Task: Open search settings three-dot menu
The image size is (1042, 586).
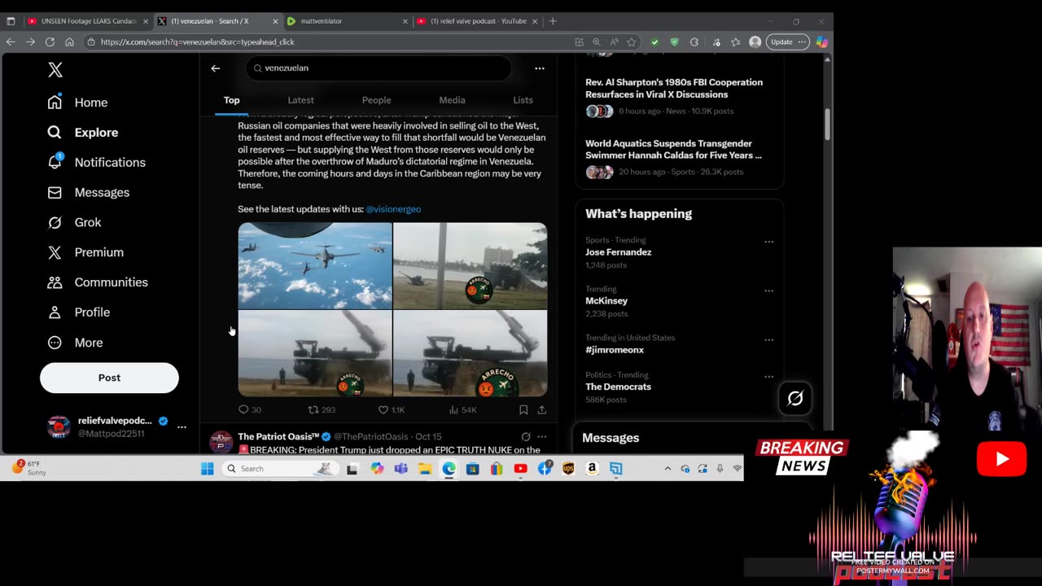Action: (x=540, y=68)
